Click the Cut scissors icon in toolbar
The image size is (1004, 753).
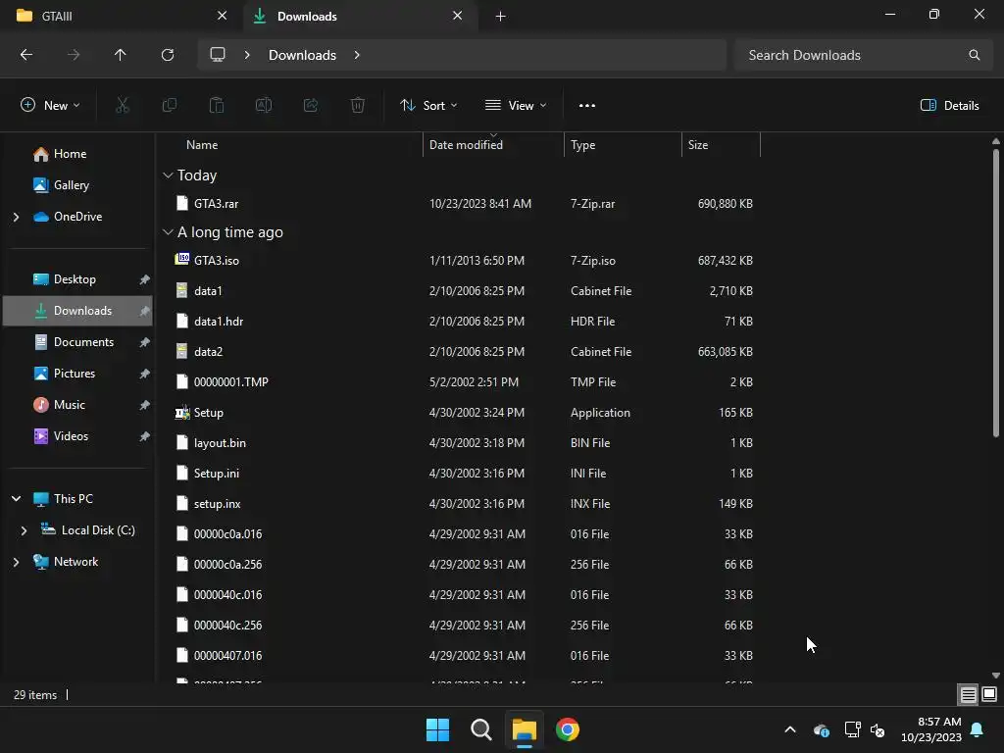122,105
